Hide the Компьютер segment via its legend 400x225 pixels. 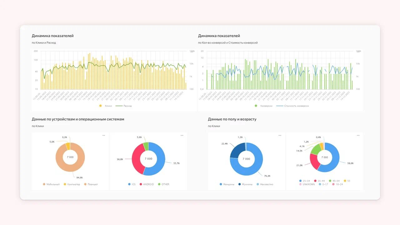72,184
